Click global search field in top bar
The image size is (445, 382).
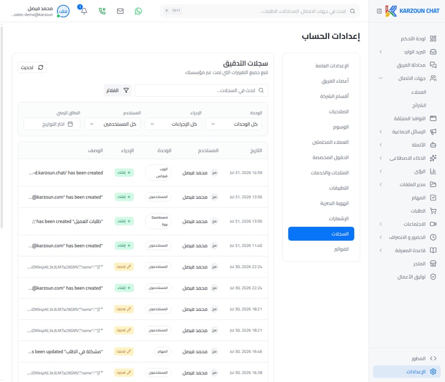click(260, 11)
